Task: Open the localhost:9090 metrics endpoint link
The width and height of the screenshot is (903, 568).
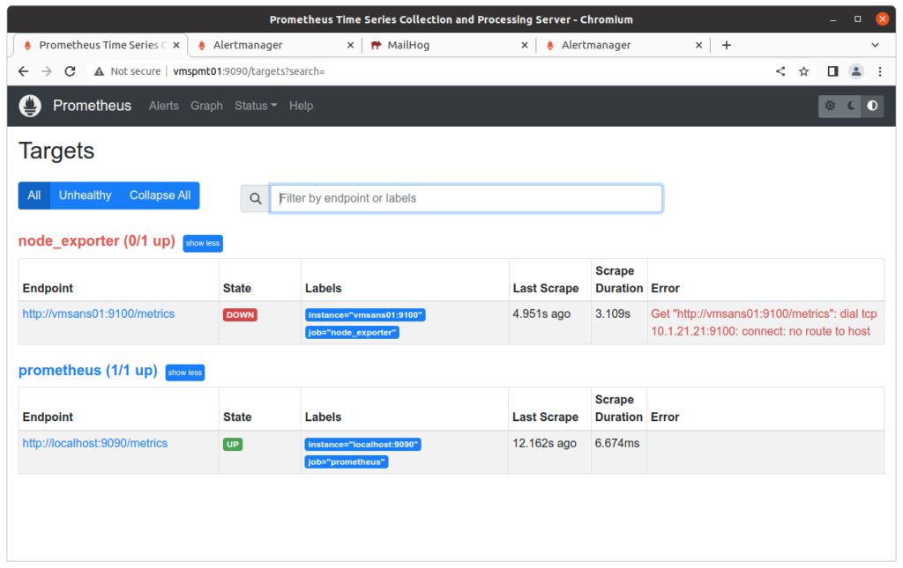Action: tap(95, 443)
